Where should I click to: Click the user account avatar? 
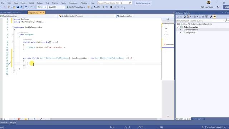tap(209, 3)
